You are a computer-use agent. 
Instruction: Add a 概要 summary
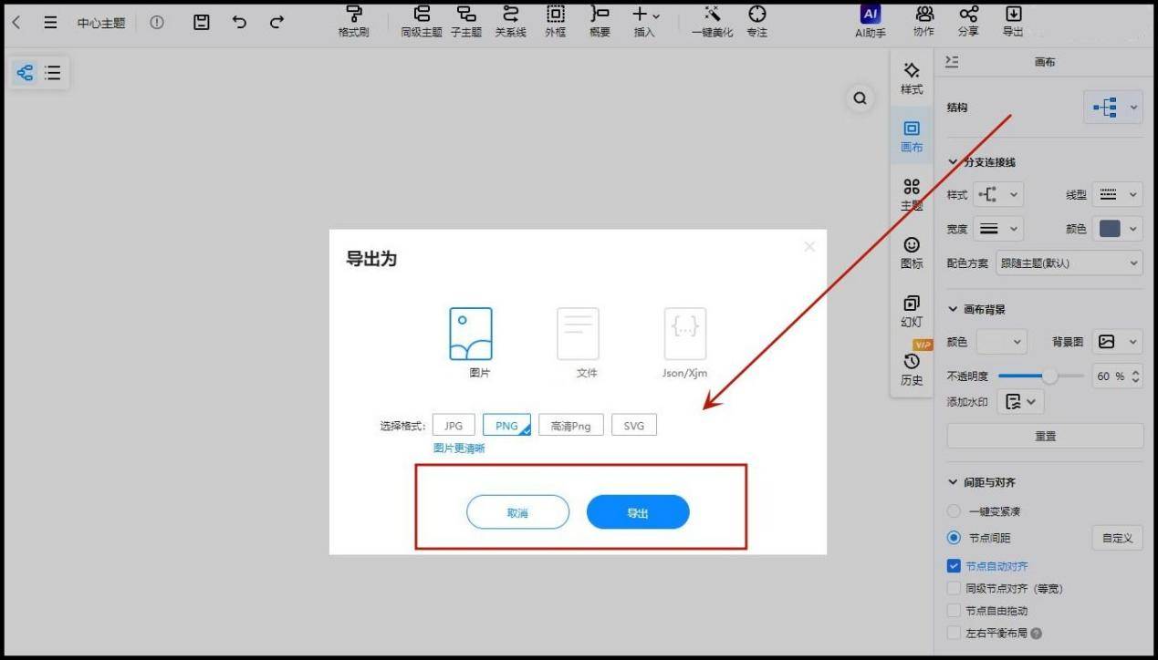point(600,22)
